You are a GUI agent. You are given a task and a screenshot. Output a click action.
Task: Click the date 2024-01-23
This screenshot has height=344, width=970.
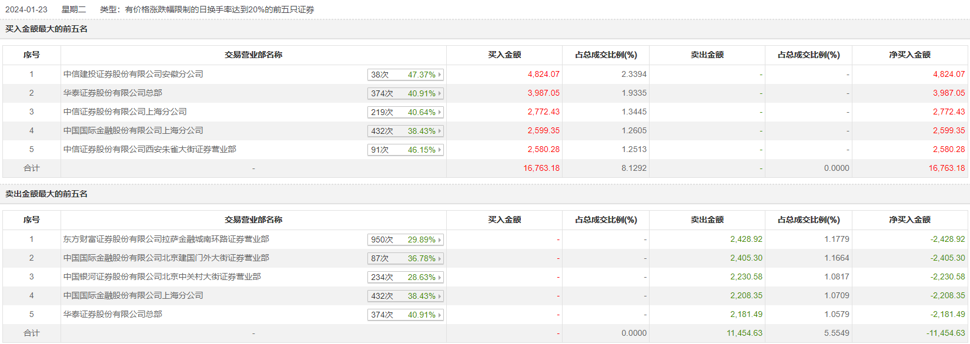(x=26, y=9)
